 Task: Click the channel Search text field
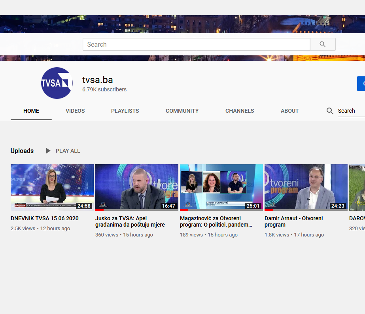(351, 111)
